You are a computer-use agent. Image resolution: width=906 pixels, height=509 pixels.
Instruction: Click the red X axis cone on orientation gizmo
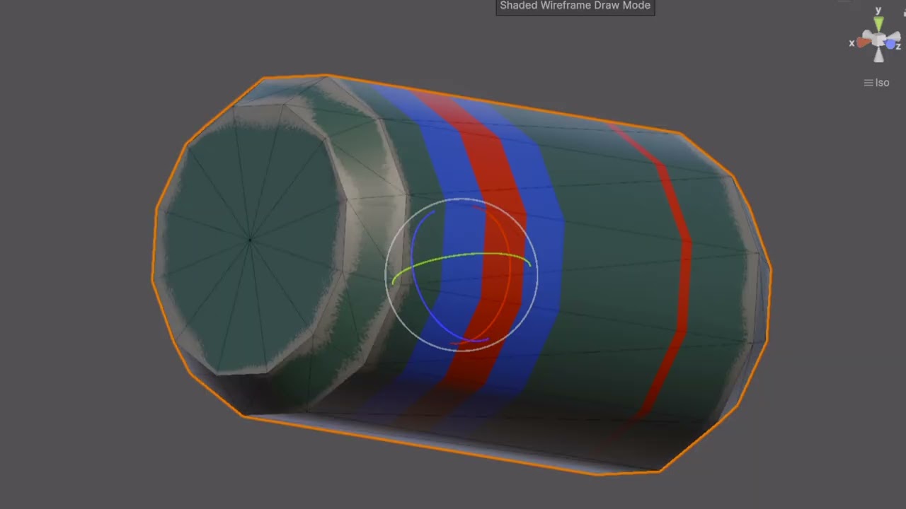click(x=864, y=42)
